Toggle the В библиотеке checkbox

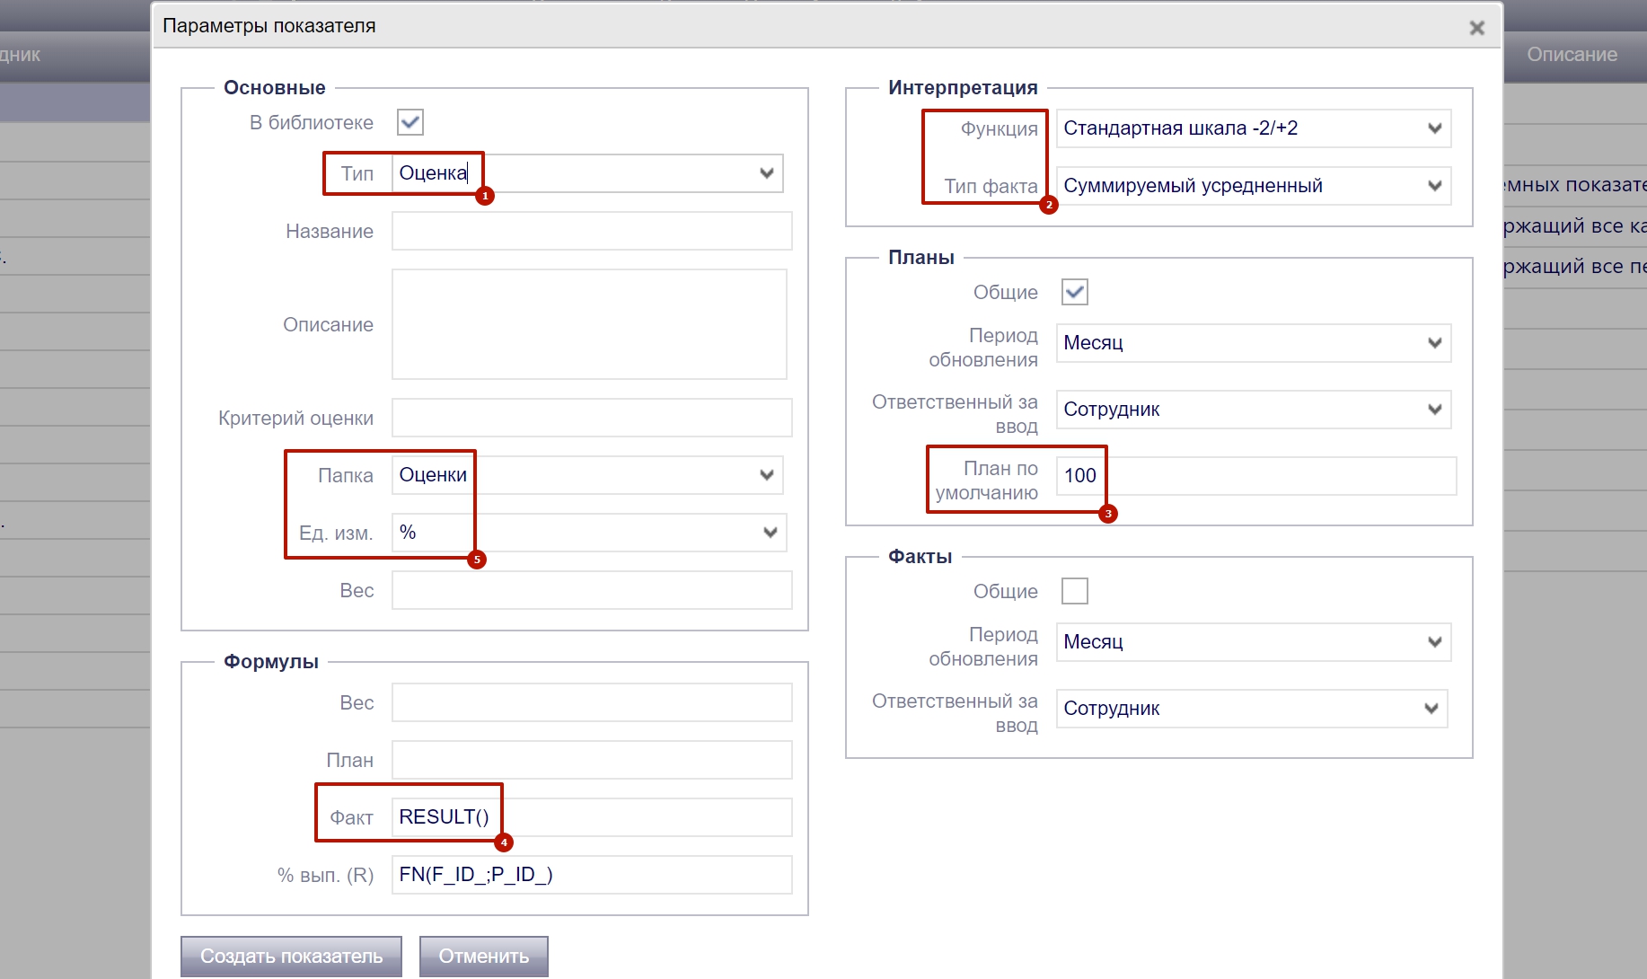[x=410, y=122]
